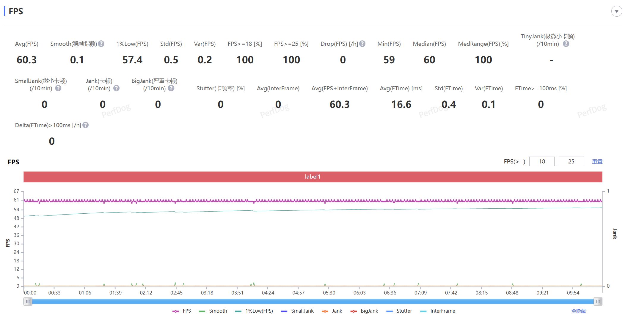Click help icon next to Smooth(稳帧指数)
This screenshot has height=315, width=625.
tap(101, 44)
